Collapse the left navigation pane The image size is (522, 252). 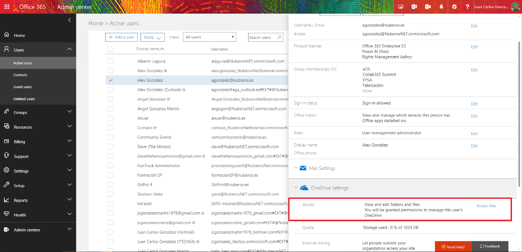pyautogui.click(x=69, y=20)
